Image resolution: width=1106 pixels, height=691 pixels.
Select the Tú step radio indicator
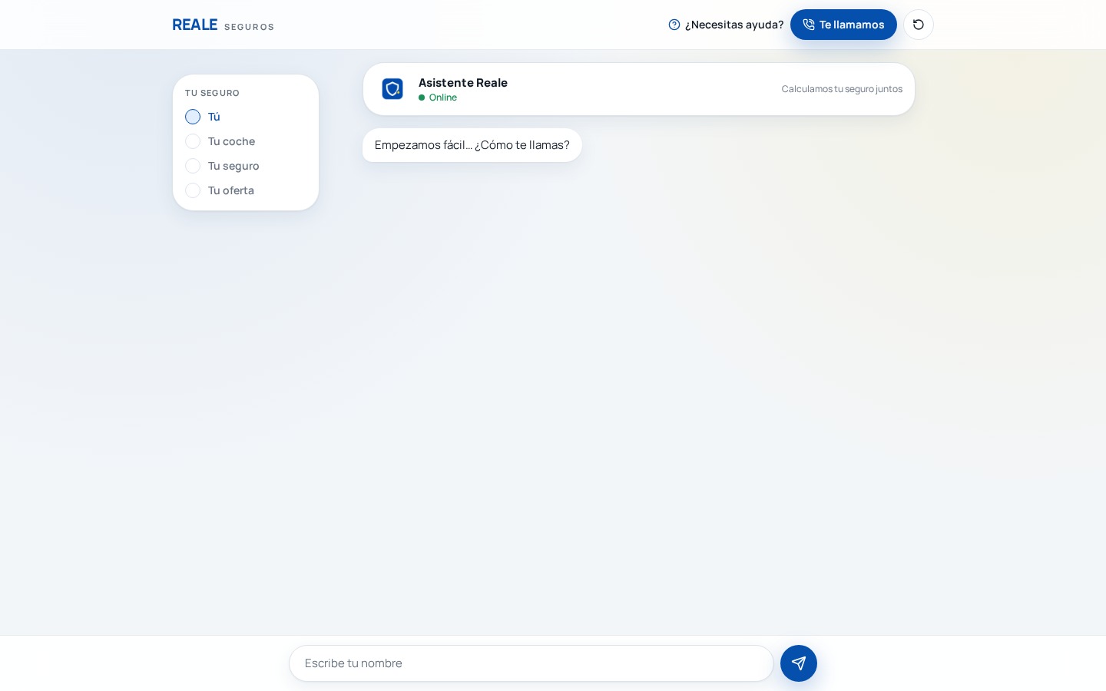coord(193,117)
